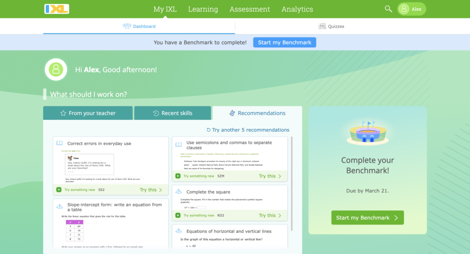Click Correct errors chat preview thumbnail
The image size is (470, 254).
coord(90,164)
